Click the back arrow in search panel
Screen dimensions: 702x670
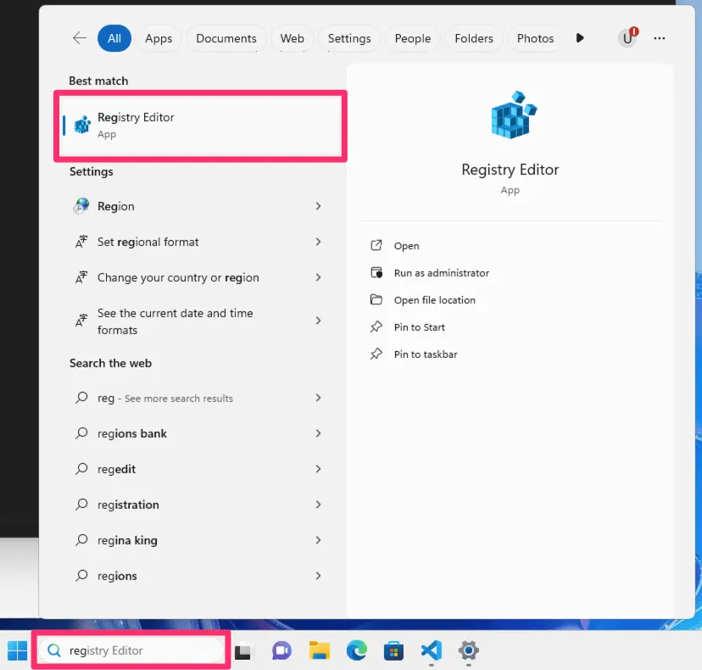(80, 38)
